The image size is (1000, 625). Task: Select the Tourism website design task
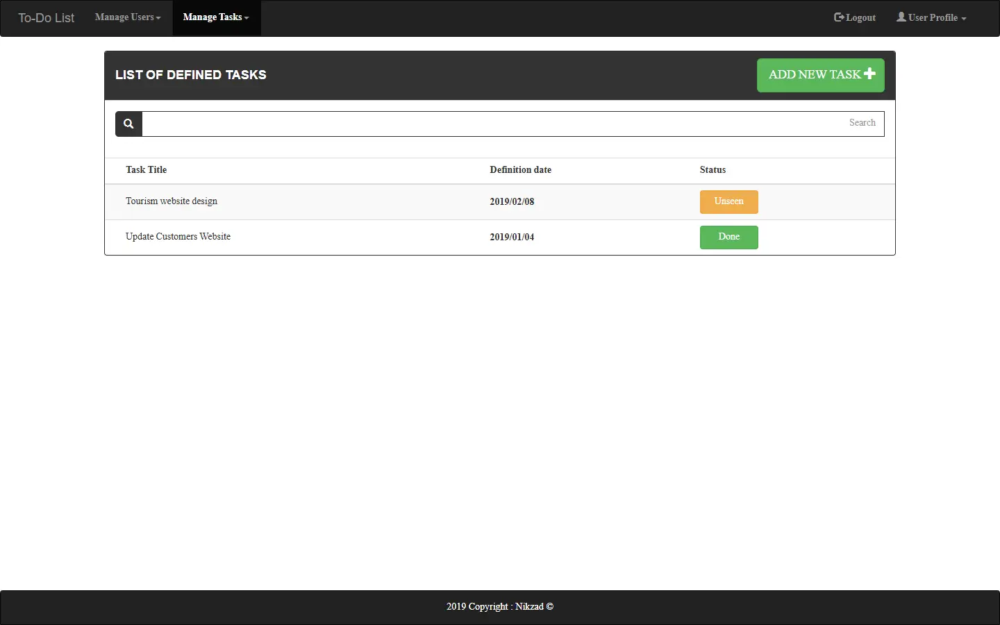click(x=172, y=201)
